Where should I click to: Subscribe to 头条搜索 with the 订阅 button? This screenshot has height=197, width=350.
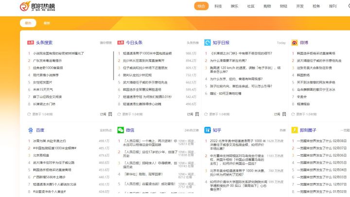click(x=103, y=114)
